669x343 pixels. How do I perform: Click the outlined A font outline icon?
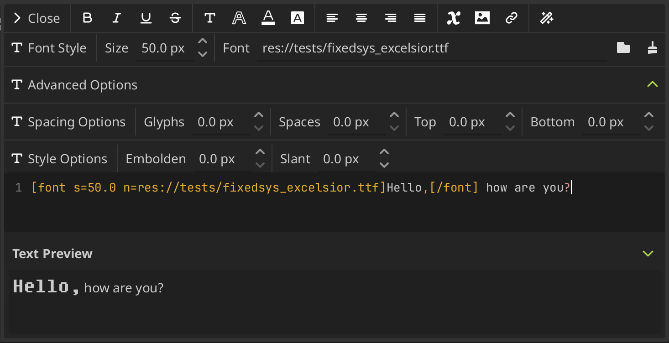(239, 18)
